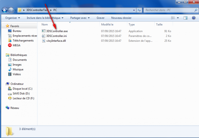199x138 pixels.
Task: Click the 3DSController.ini file name
Action: pos(57,36)
